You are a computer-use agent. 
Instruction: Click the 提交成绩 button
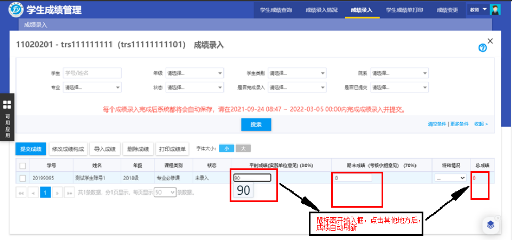tap(30, 149)
